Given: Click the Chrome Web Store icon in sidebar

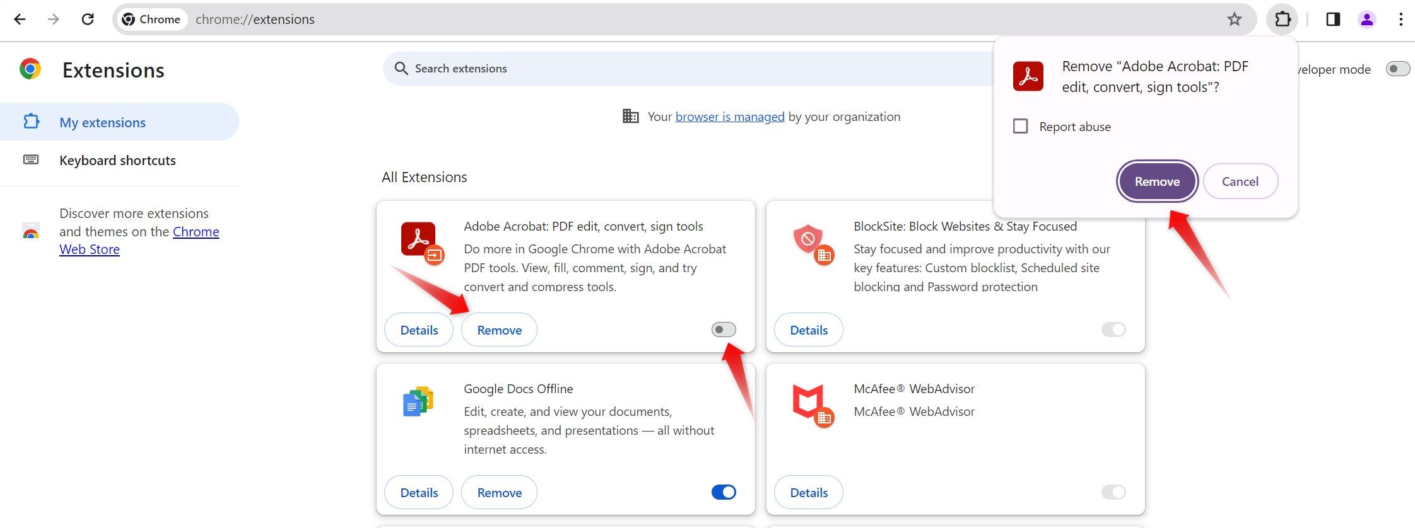Looking at the screenshot, I should click(x=30, y=231).
